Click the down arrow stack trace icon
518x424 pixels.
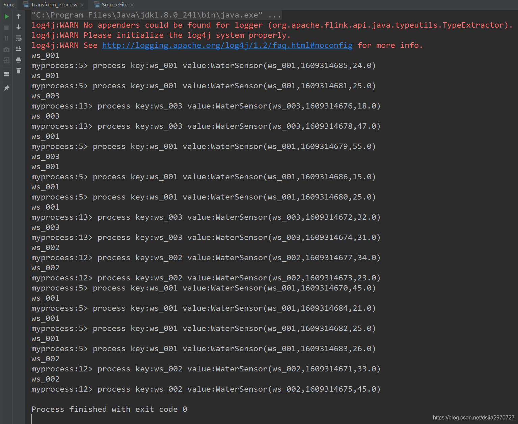19,27
